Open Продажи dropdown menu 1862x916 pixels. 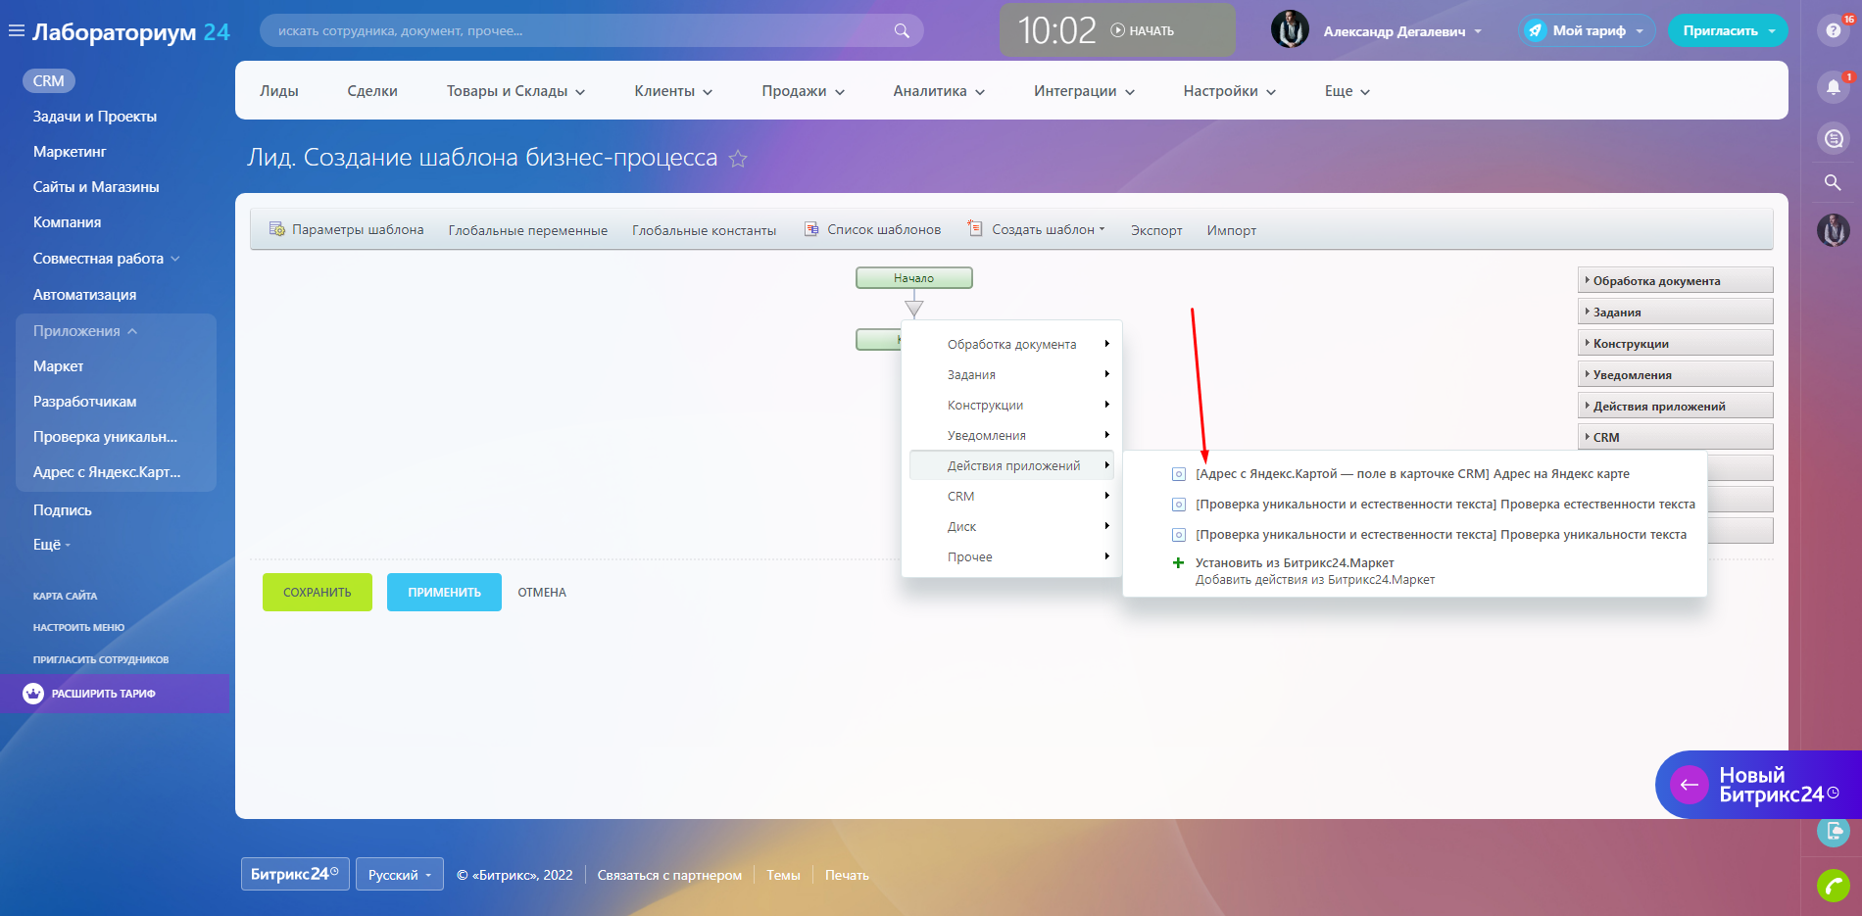click(804, 91)
